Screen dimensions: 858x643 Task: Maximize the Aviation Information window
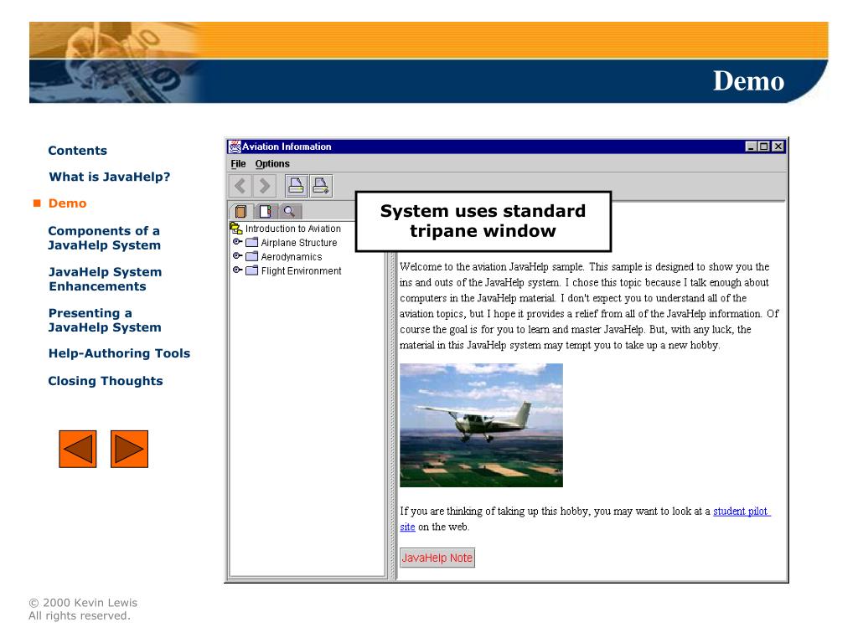tap(764, 147)
